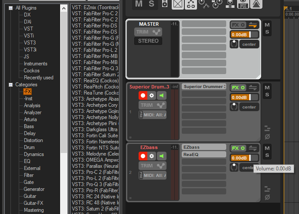Select the -FX category

[x=27, y=92]
